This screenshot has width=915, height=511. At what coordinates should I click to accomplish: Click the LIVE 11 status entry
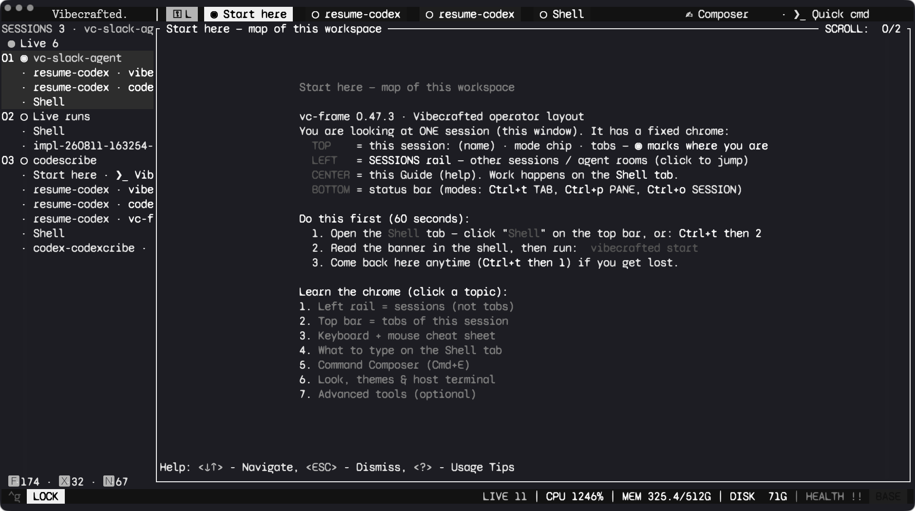pos(504,496)
